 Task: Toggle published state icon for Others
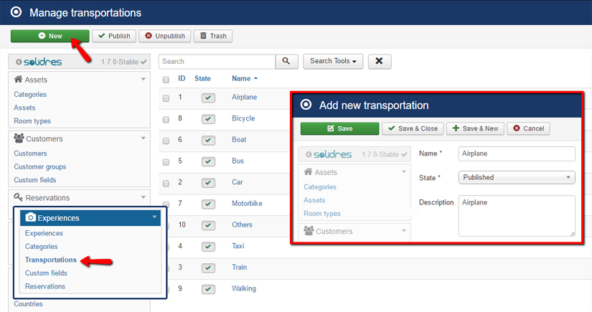click(x=208, y=226)
